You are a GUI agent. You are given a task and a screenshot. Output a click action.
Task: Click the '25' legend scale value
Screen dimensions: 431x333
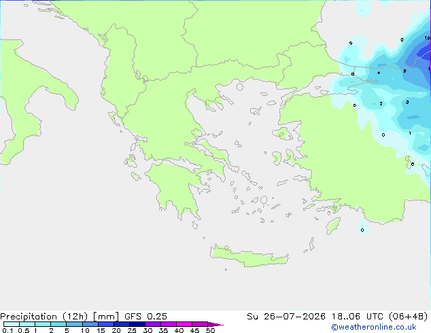pyautogui.click(x=132, y=330)
